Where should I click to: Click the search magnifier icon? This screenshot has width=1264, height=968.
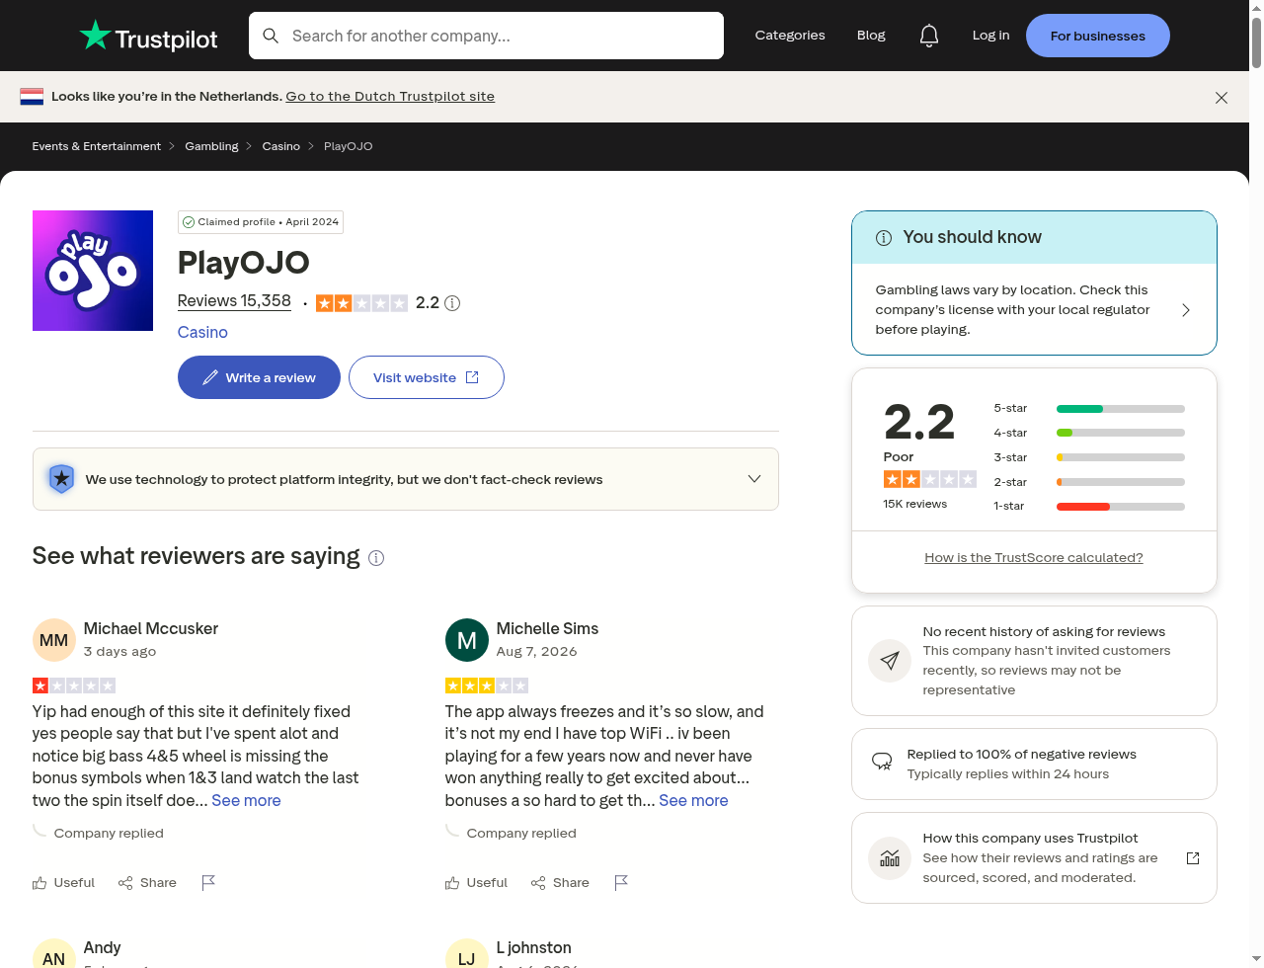point(271,36)
